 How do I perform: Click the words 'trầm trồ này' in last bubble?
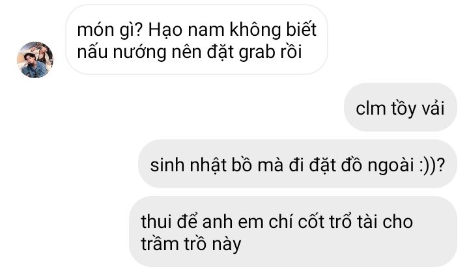(x=191, y=244)
